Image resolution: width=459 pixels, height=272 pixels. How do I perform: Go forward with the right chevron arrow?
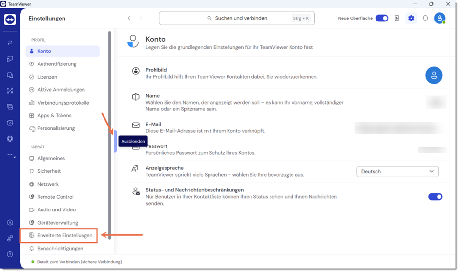click(141, 18)
